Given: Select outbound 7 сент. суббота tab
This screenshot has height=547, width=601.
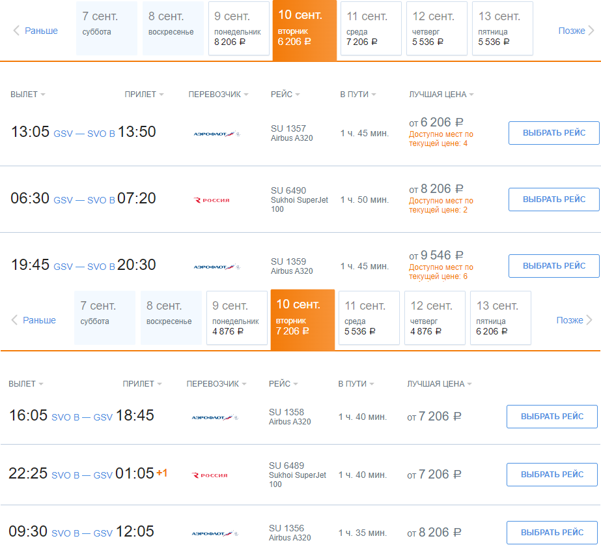Looking at the screenshot, I should click(107, 29).
